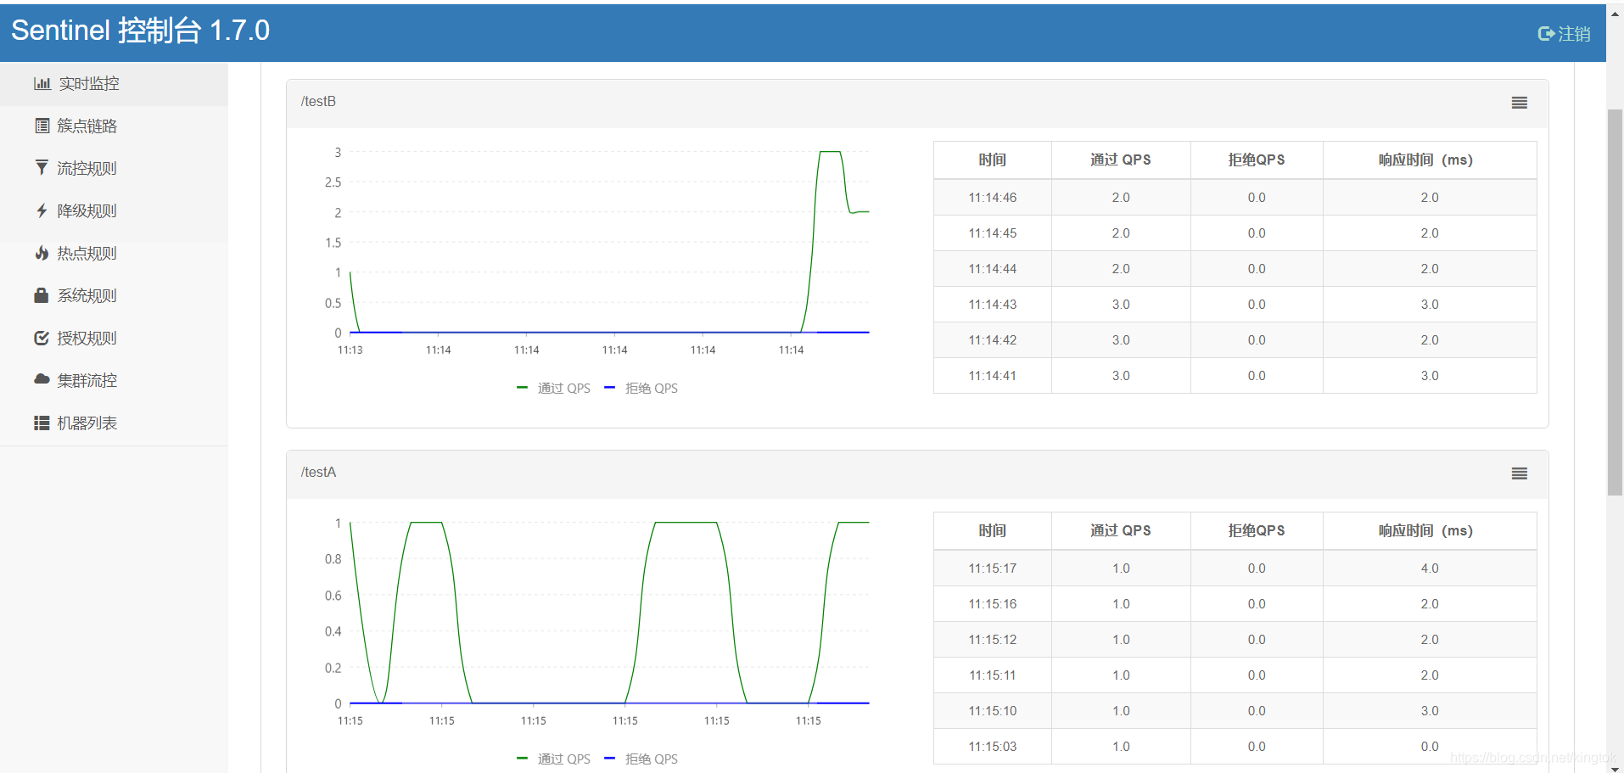The height and width of the screenshot is (773, 1624).
Task: Toggle 拒绝 QPS legend in /testA chart
Action: (x=641, y=759)
